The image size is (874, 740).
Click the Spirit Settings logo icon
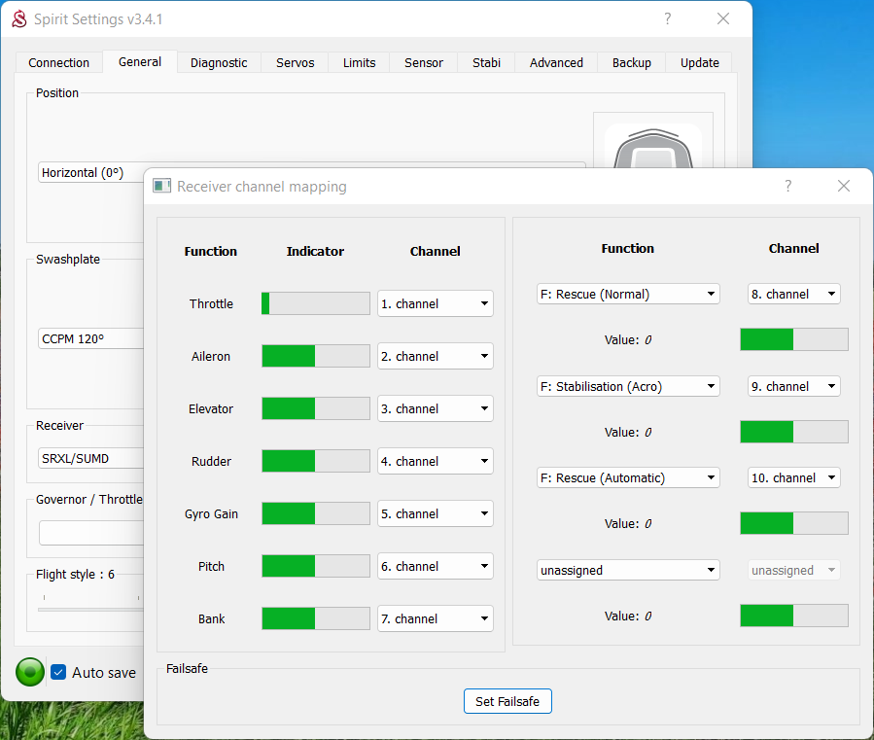18,19
